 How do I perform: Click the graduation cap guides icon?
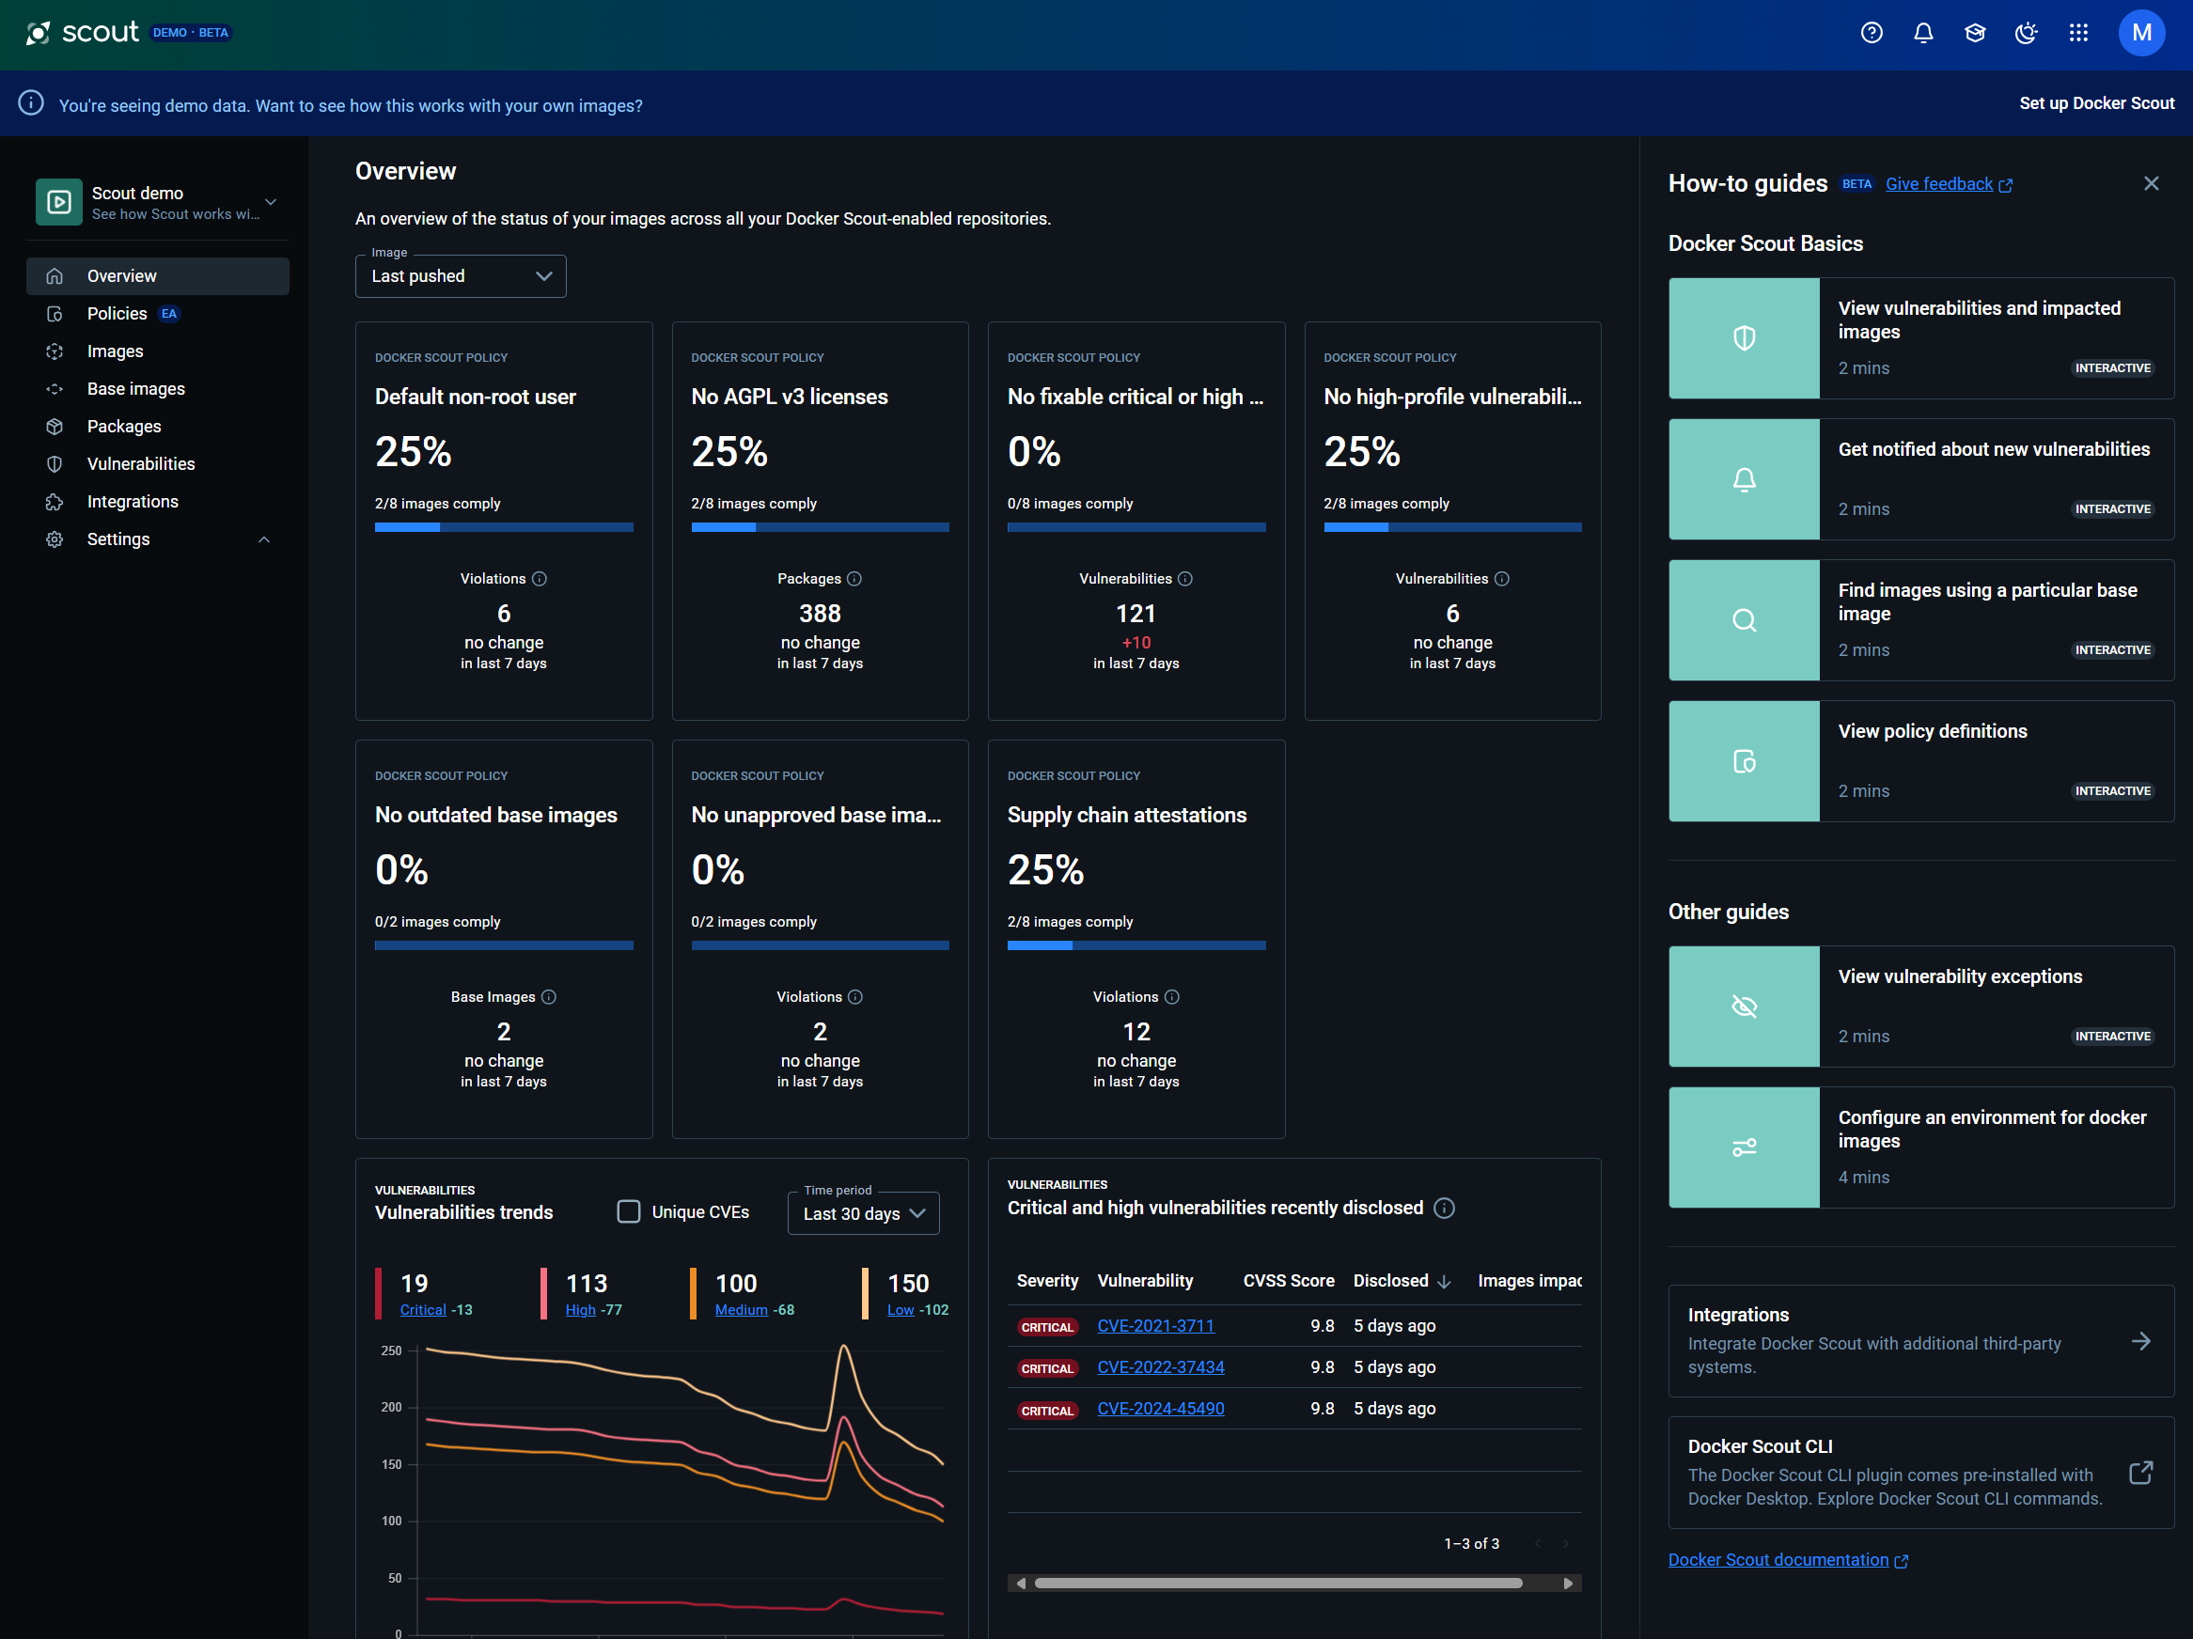pyautogui.click(x=1974, y=33)
